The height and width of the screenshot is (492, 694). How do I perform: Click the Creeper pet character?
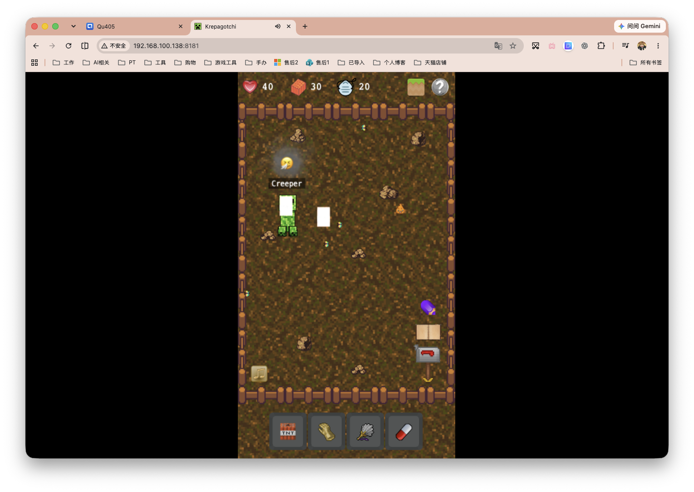point(288,216)
